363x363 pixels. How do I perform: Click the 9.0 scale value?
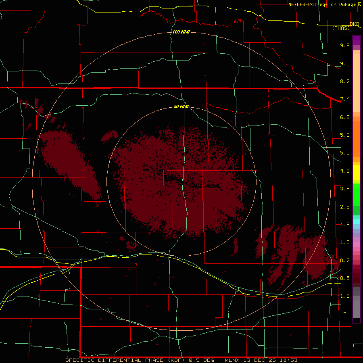[x=345, y=63]
